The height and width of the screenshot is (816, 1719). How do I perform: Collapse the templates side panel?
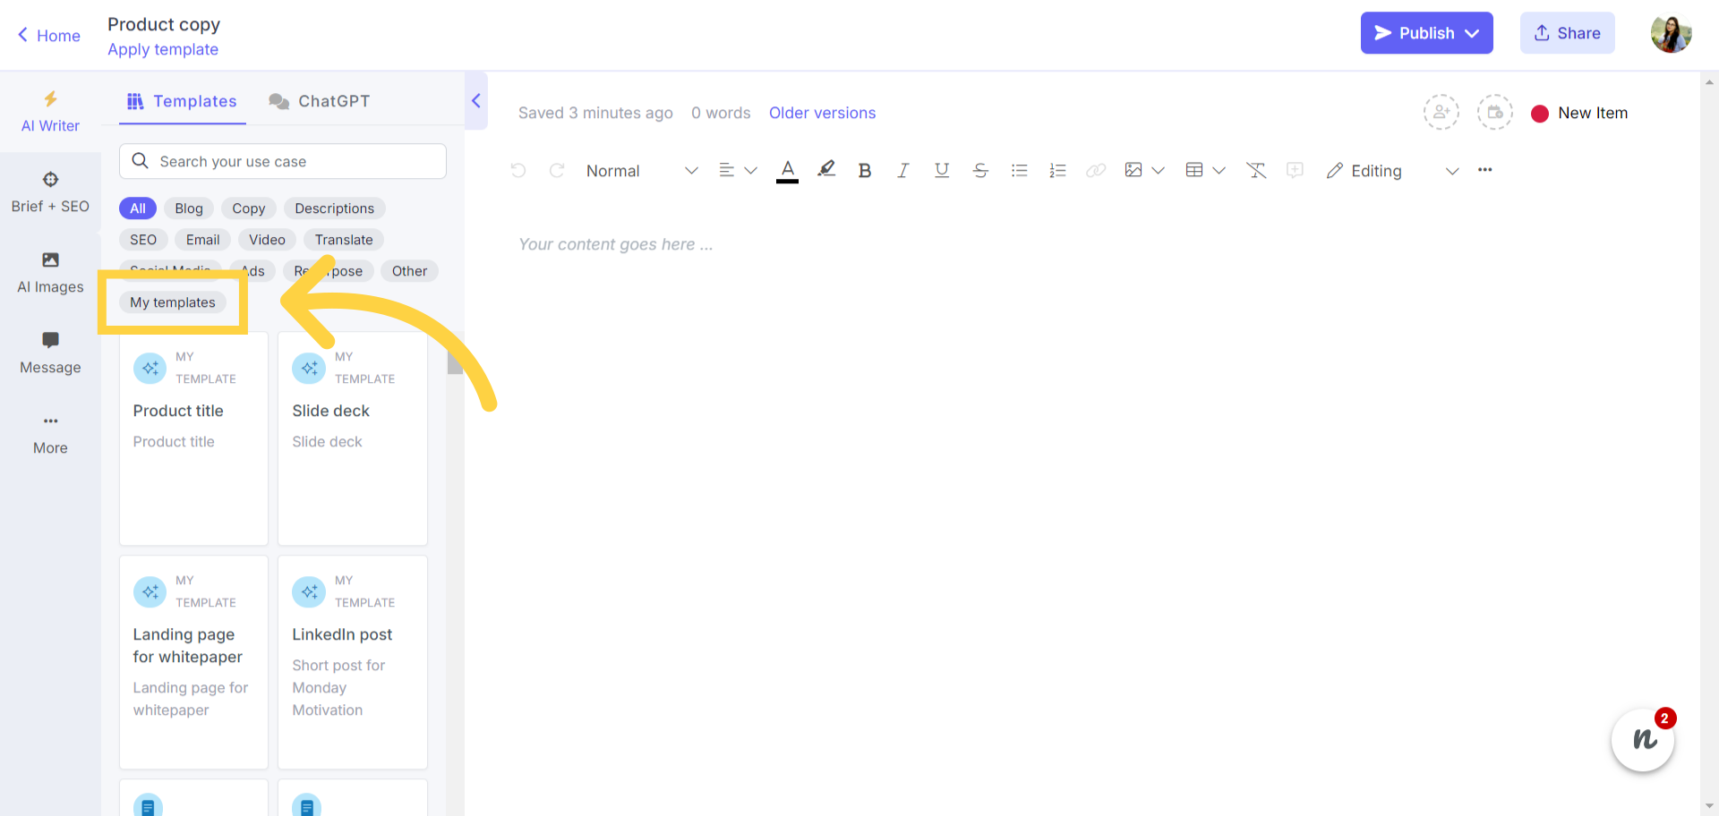(476, 101)
